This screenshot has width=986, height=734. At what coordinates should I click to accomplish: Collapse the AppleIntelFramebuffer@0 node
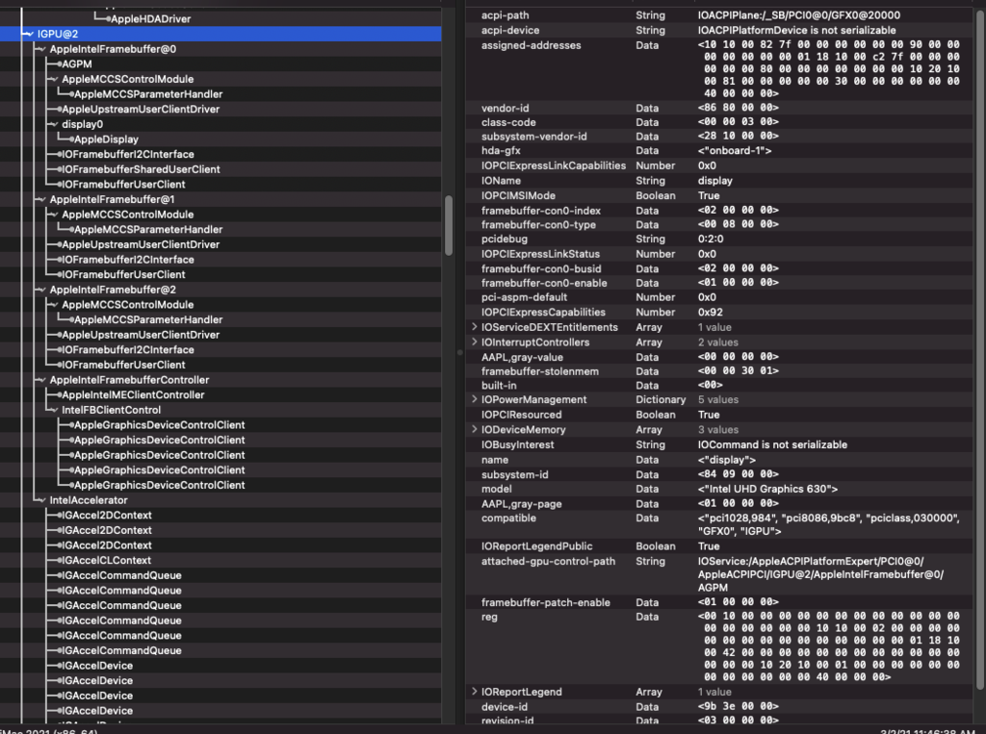coord(40,49)
